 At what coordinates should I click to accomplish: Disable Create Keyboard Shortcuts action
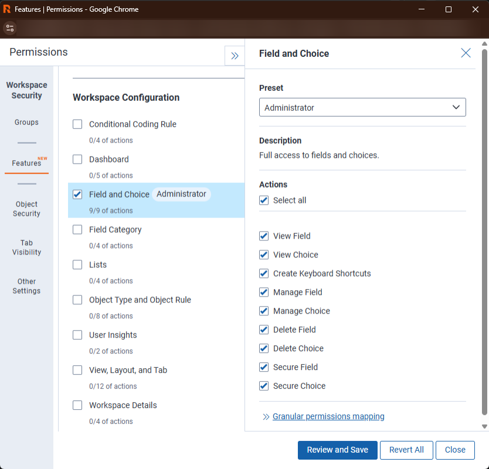coord(264,273)
